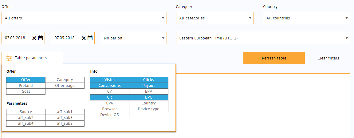
Task: Click the Table parameters sliders icon
Action: click(9, 58)
